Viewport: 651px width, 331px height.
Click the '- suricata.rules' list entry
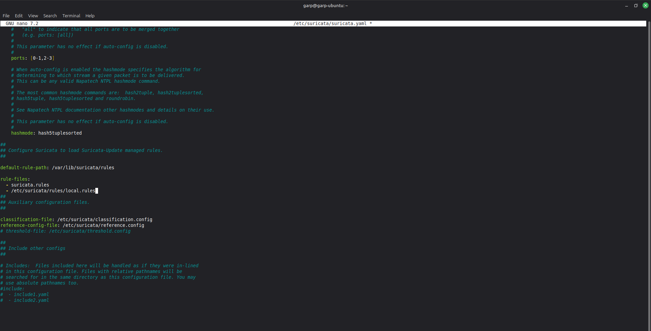[x=27, y=185]
